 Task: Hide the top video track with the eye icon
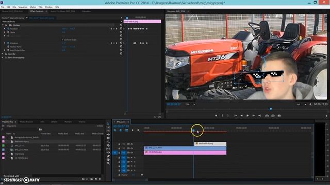tap(132, 144)
